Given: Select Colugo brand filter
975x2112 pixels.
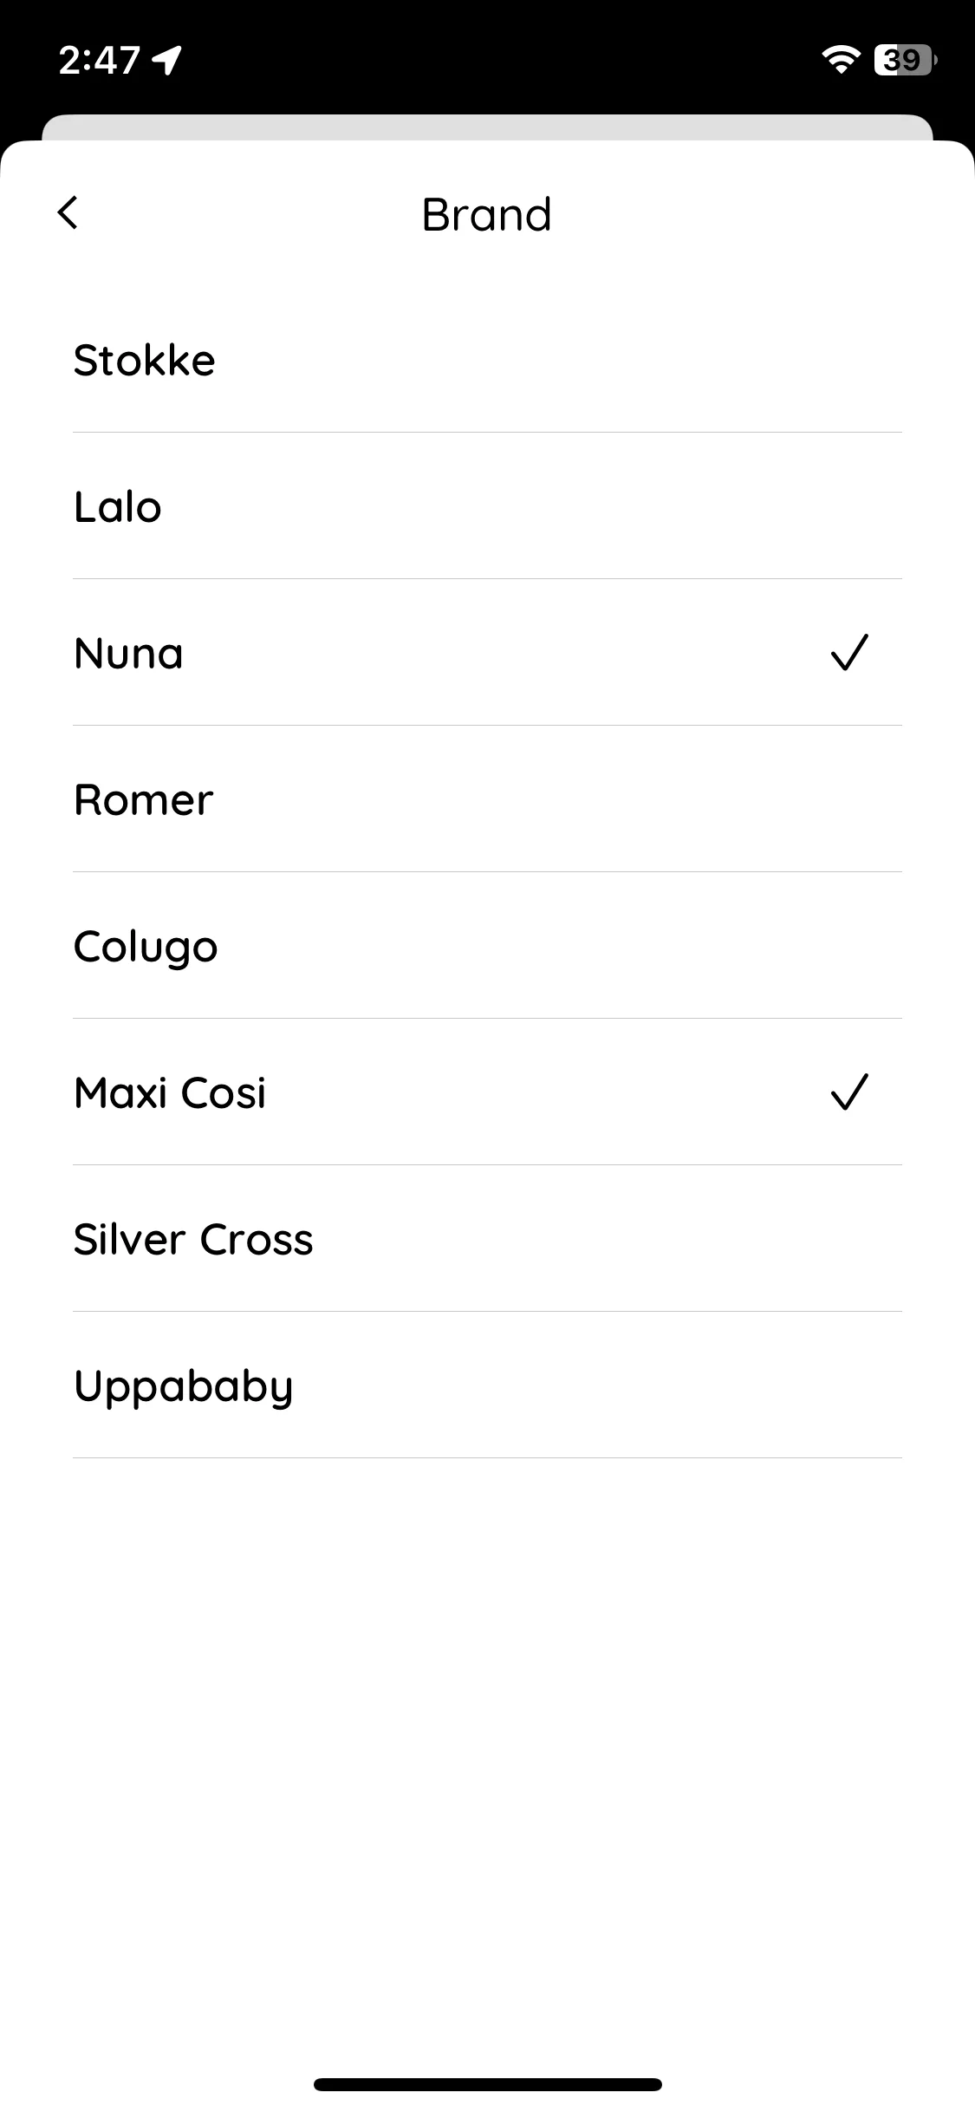Looking at the screenshot, I should (487, 946).
